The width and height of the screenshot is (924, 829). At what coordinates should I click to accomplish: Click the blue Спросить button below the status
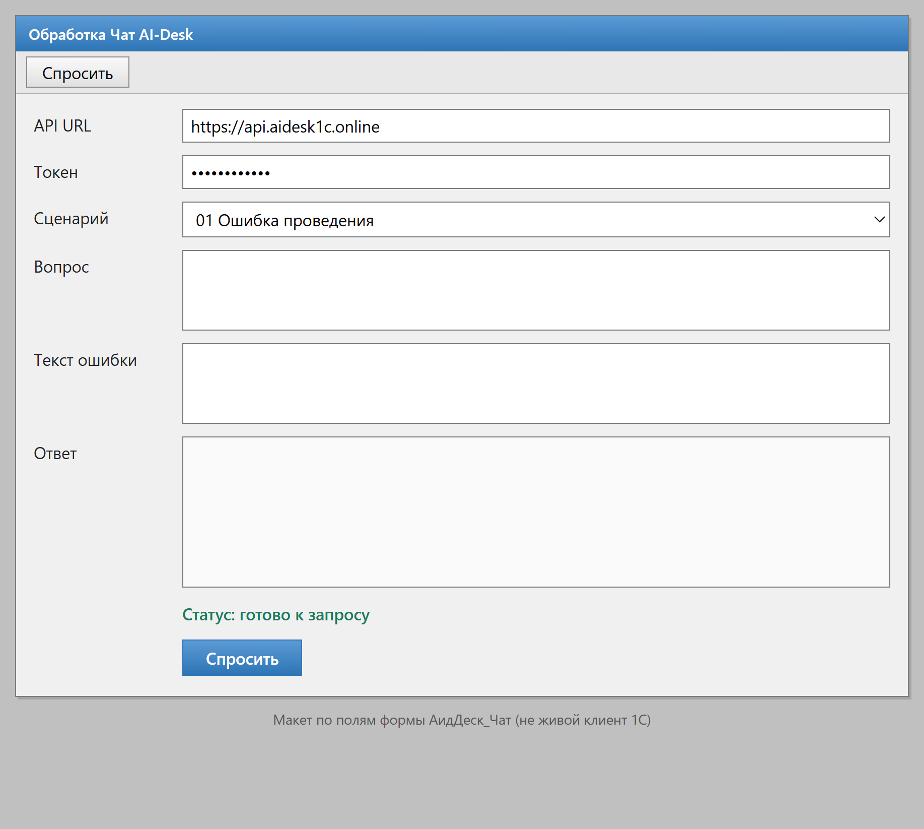[x=242, y=658]
